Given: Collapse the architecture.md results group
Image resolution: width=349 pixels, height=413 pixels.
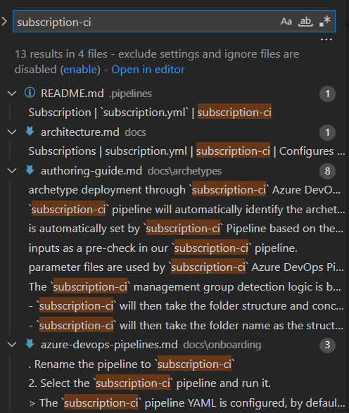Looking at the screenshot, I should click(x=12, y=132).
